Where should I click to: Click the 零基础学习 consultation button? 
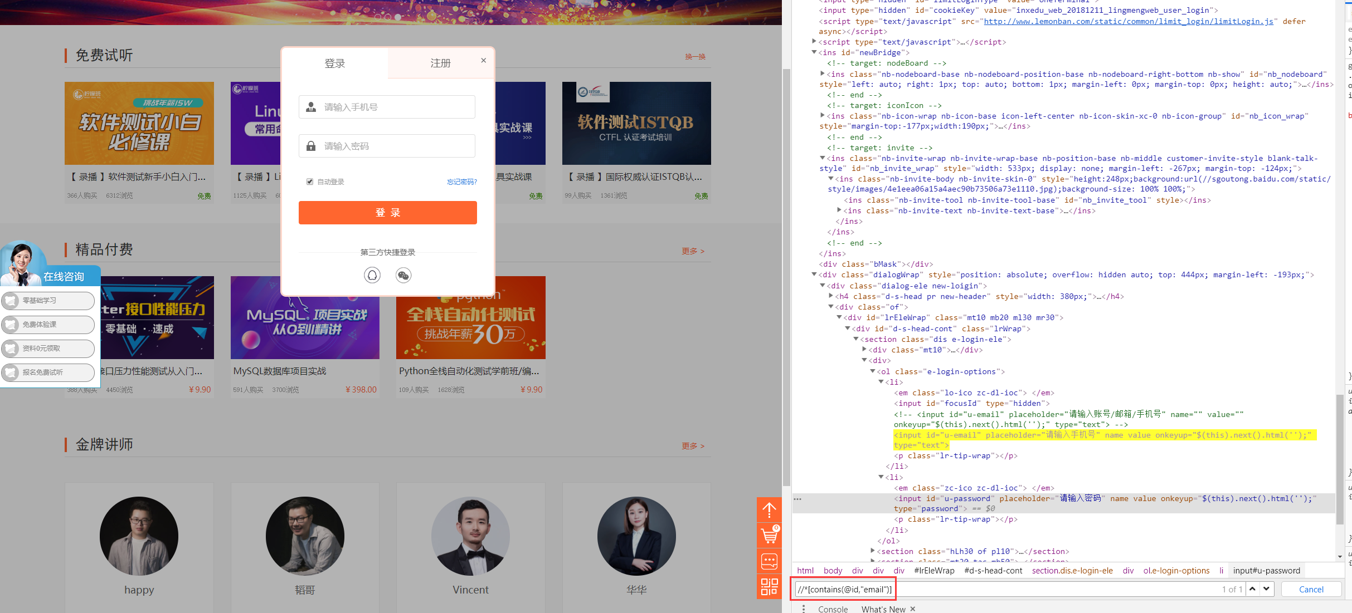click(48, 301)
